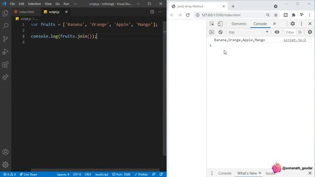Screen dimensions: 315x177
Task: Clear the console output
Action: coord(220,32)
